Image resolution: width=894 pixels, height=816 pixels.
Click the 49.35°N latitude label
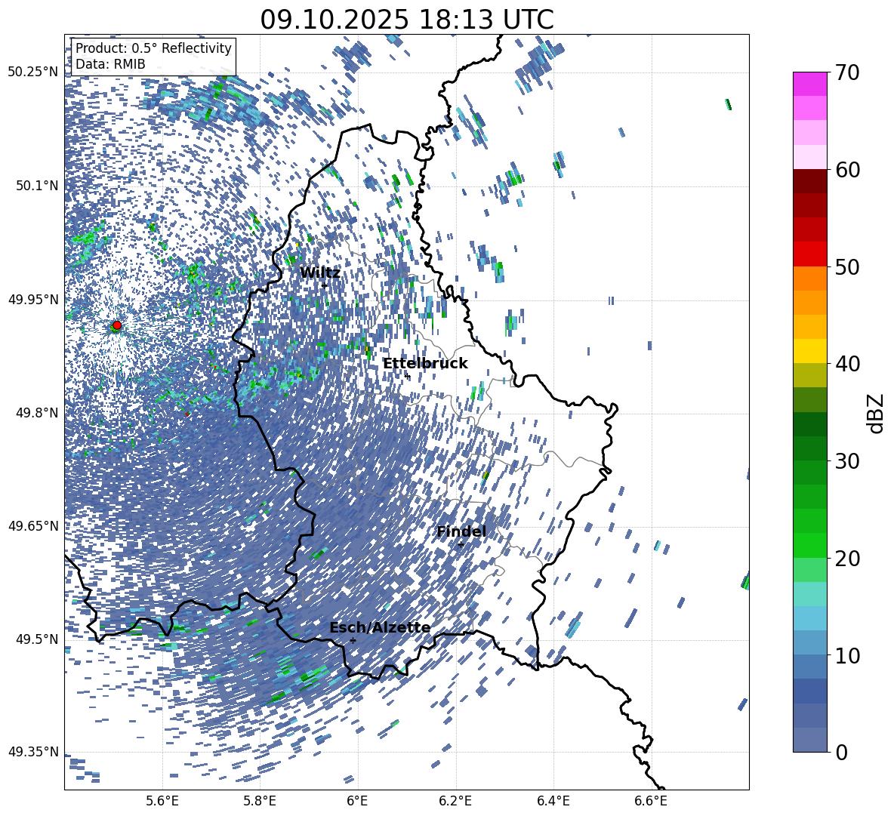(x=33, y=752)
